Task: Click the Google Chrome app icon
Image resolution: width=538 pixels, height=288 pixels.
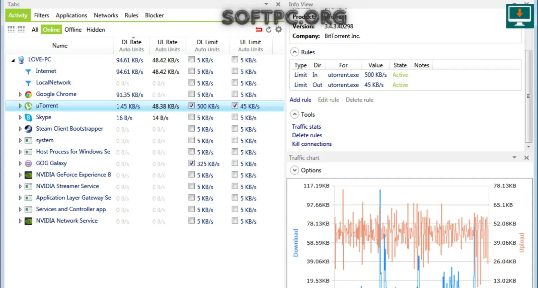Action: (29, 94)
